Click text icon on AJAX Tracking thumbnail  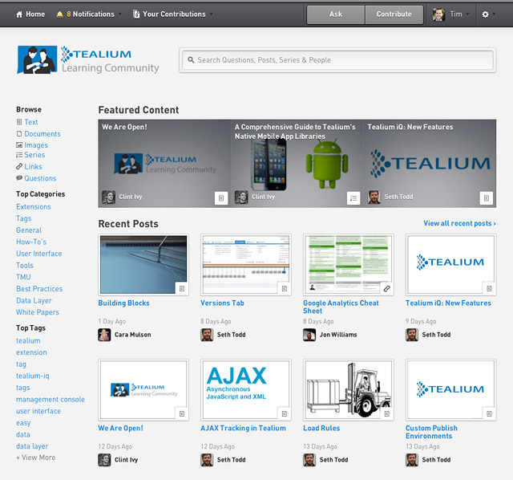tap(285, 413)
